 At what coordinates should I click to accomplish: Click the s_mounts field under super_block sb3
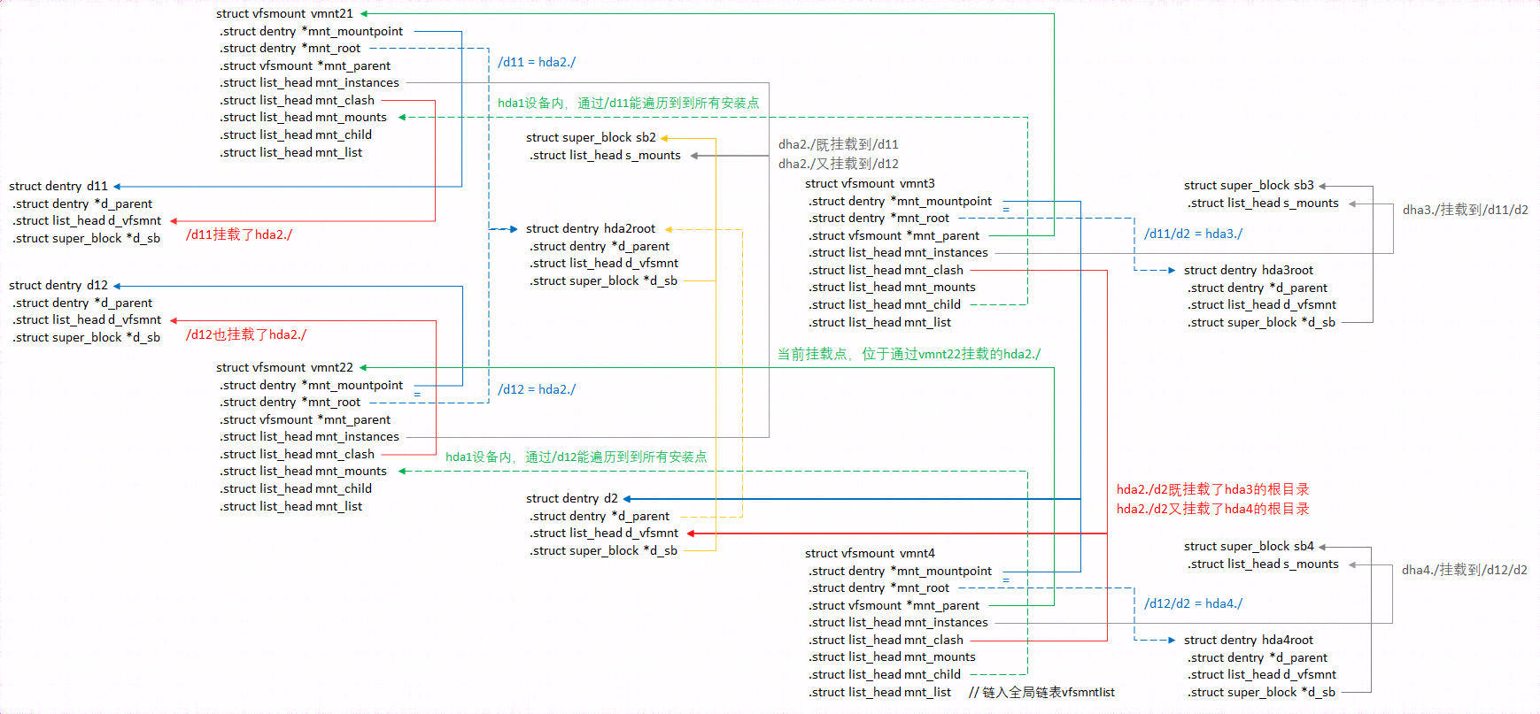click(x=1264, y=203)
